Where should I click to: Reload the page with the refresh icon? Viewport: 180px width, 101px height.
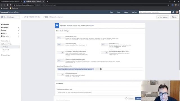[x=7, y=5]
